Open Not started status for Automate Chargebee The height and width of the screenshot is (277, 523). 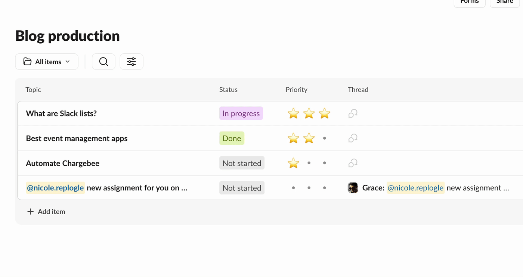click(242, 163)
